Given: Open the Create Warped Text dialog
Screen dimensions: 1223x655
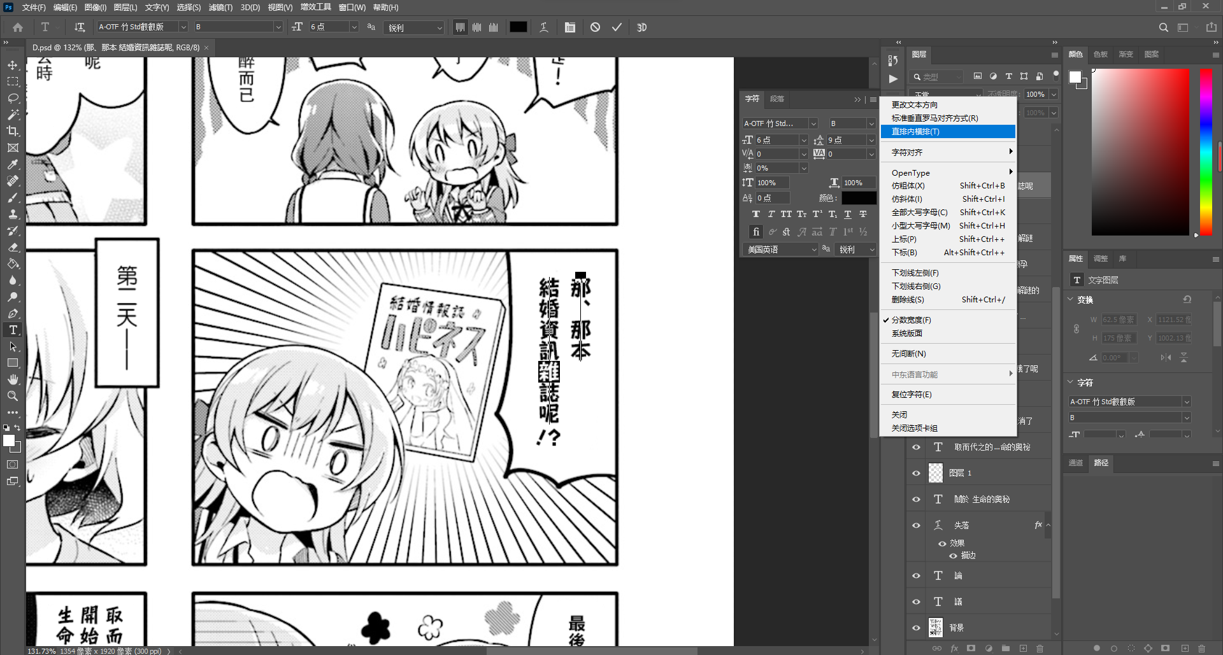Looking at the screenshot, I should (x=544, y=27).
